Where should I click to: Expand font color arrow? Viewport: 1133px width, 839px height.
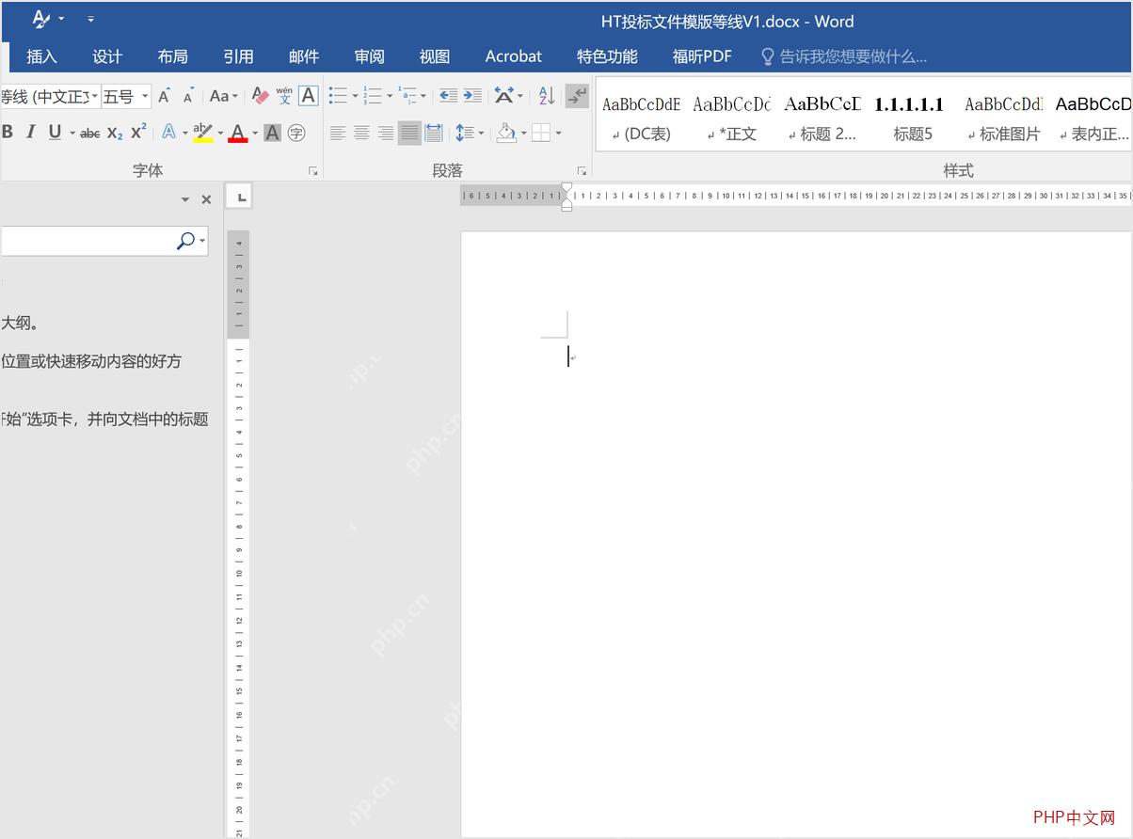pos(255,134)
